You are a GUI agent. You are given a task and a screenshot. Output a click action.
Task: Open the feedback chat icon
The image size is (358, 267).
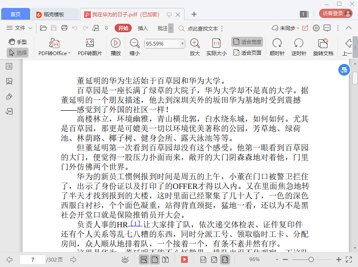[327, 28]
